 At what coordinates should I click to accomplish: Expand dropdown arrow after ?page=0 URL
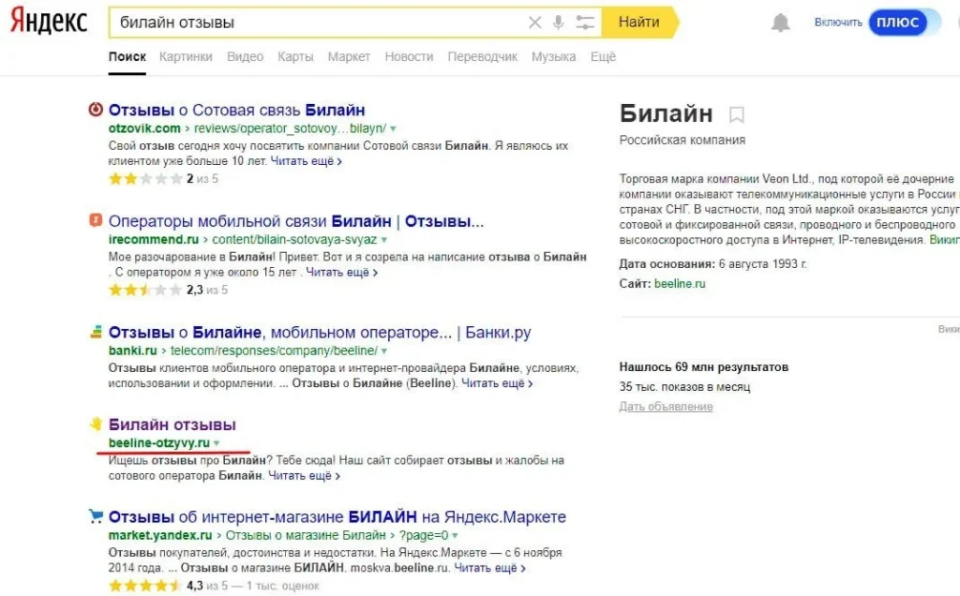pyautogui.click(x=455, y=536)
